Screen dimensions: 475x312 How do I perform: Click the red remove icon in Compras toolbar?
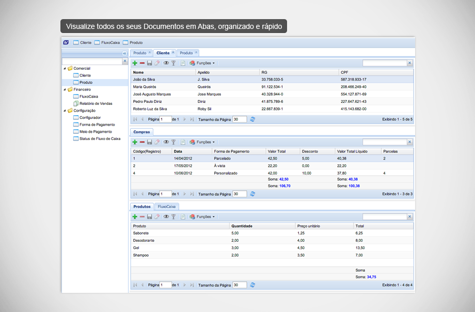(142, 142)
